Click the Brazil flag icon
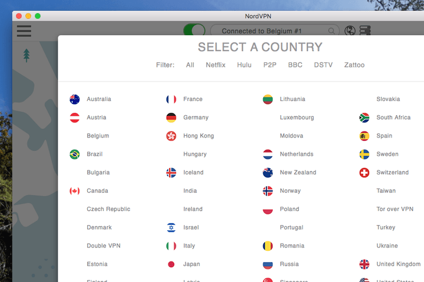 coord(75,155)
